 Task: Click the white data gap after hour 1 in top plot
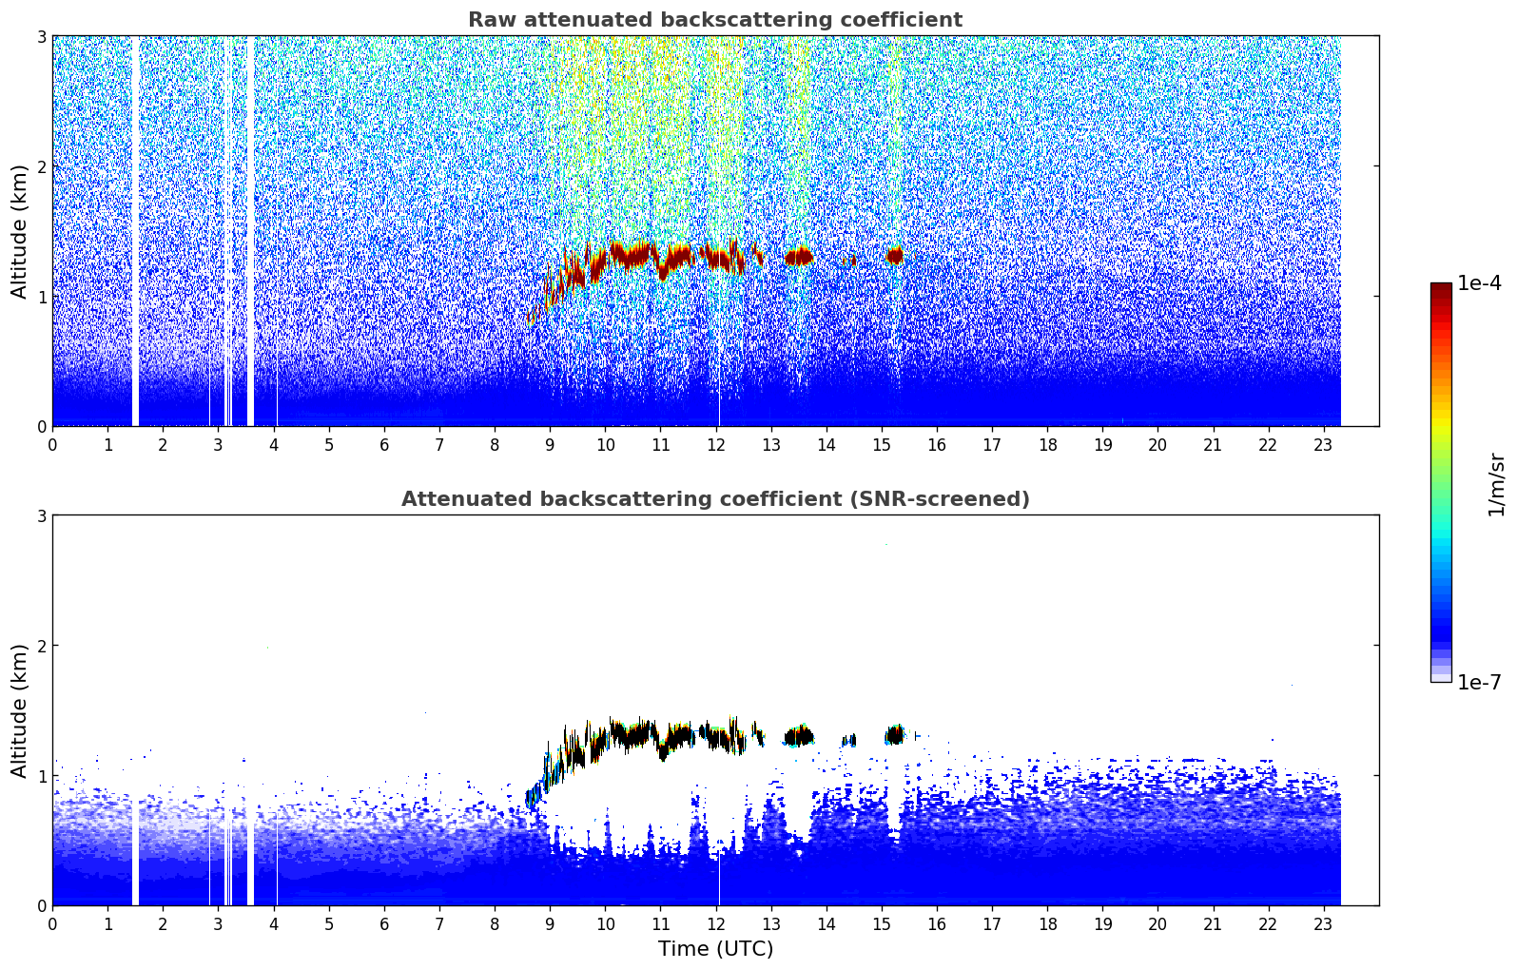135,231
